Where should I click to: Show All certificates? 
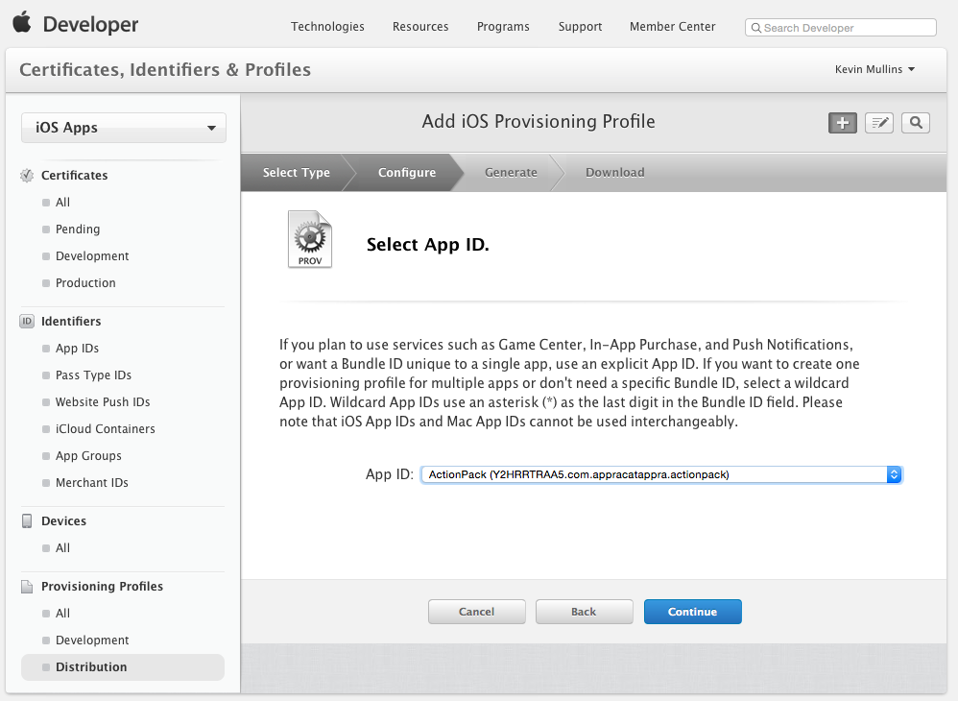click(x=63, y=203)
